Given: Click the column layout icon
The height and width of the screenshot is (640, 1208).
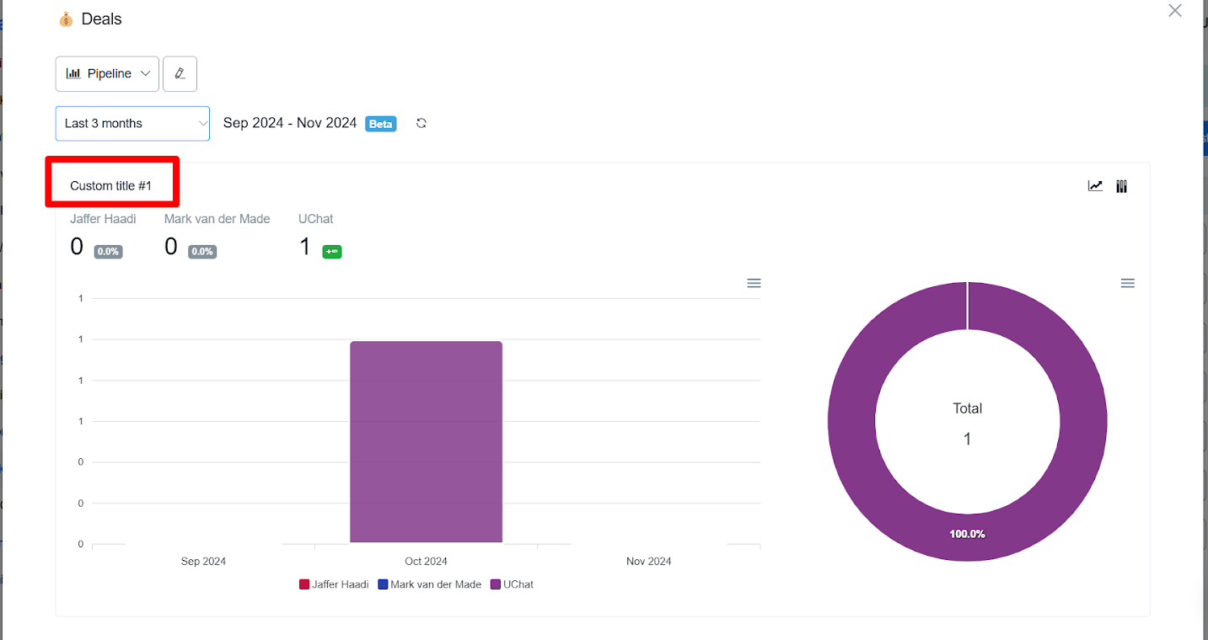Looking at the screenshot, I should [1122, 186].
